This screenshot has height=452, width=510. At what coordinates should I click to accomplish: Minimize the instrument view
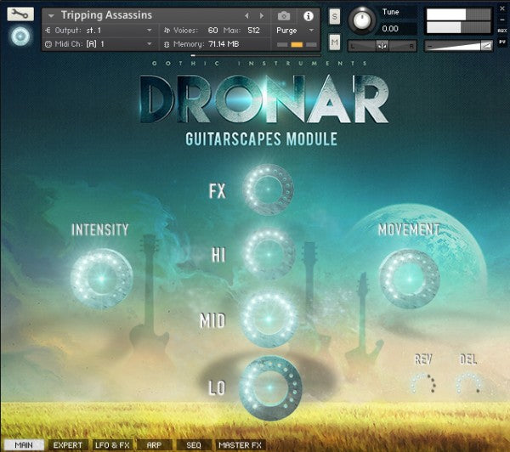(502, 20)
